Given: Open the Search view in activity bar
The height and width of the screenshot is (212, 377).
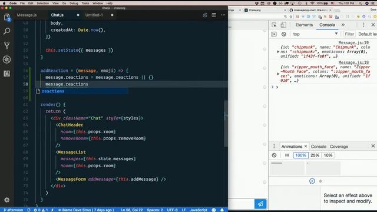Looking at the screenshot, I should (6, 31).
